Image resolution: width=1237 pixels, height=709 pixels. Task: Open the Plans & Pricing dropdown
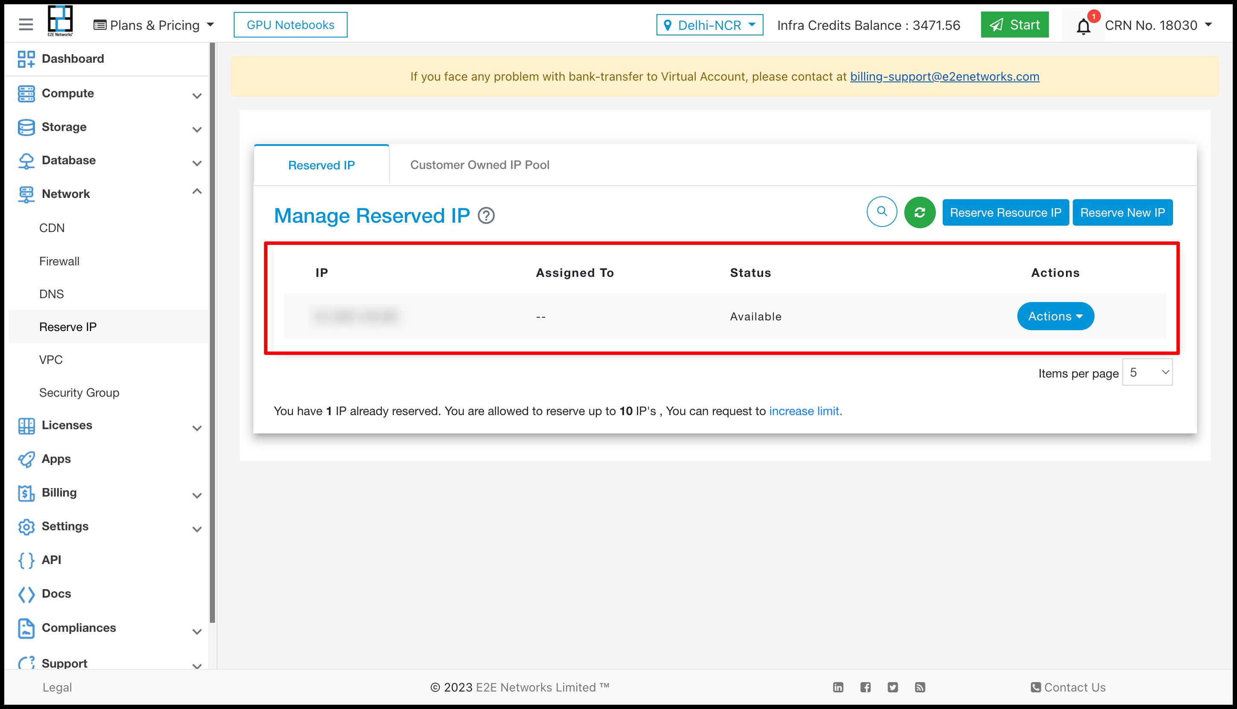click(x=154, y=25)
